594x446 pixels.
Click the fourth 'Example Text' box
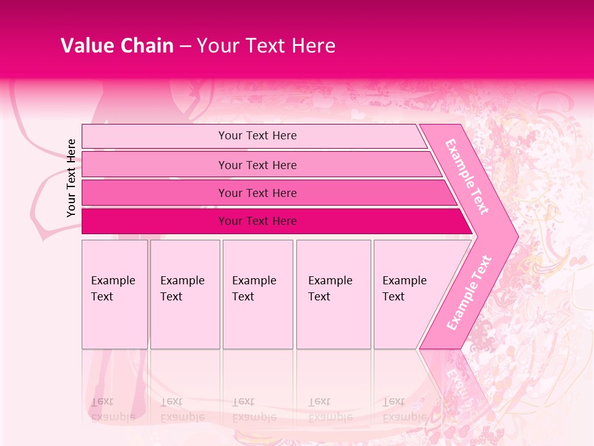point(333,294)
